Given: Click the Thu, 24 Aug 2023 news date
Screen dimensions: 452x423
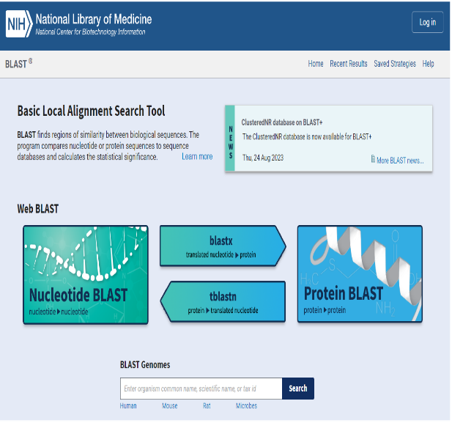Looking at the screenshot, I should pyautogui.click(x=263, y=158).
